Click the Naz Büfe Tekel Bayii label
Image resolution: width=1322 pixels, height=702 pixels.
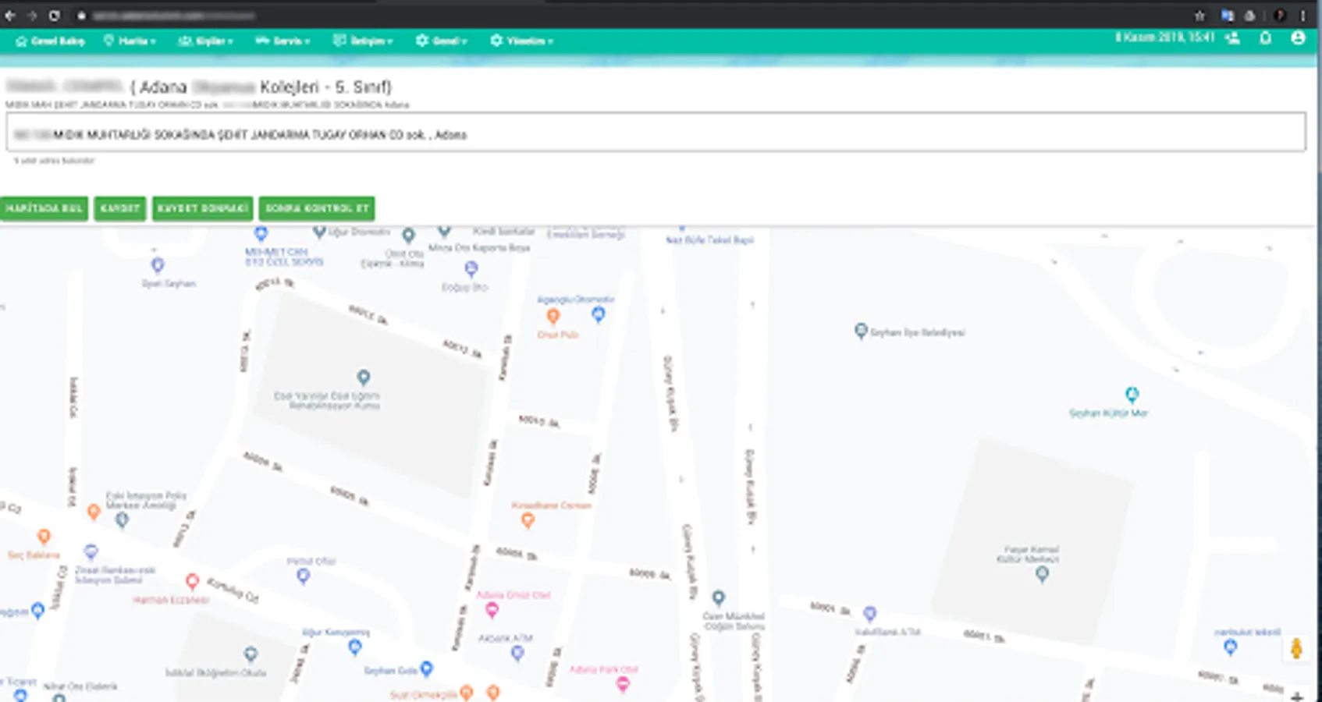(x=710, y=240)
